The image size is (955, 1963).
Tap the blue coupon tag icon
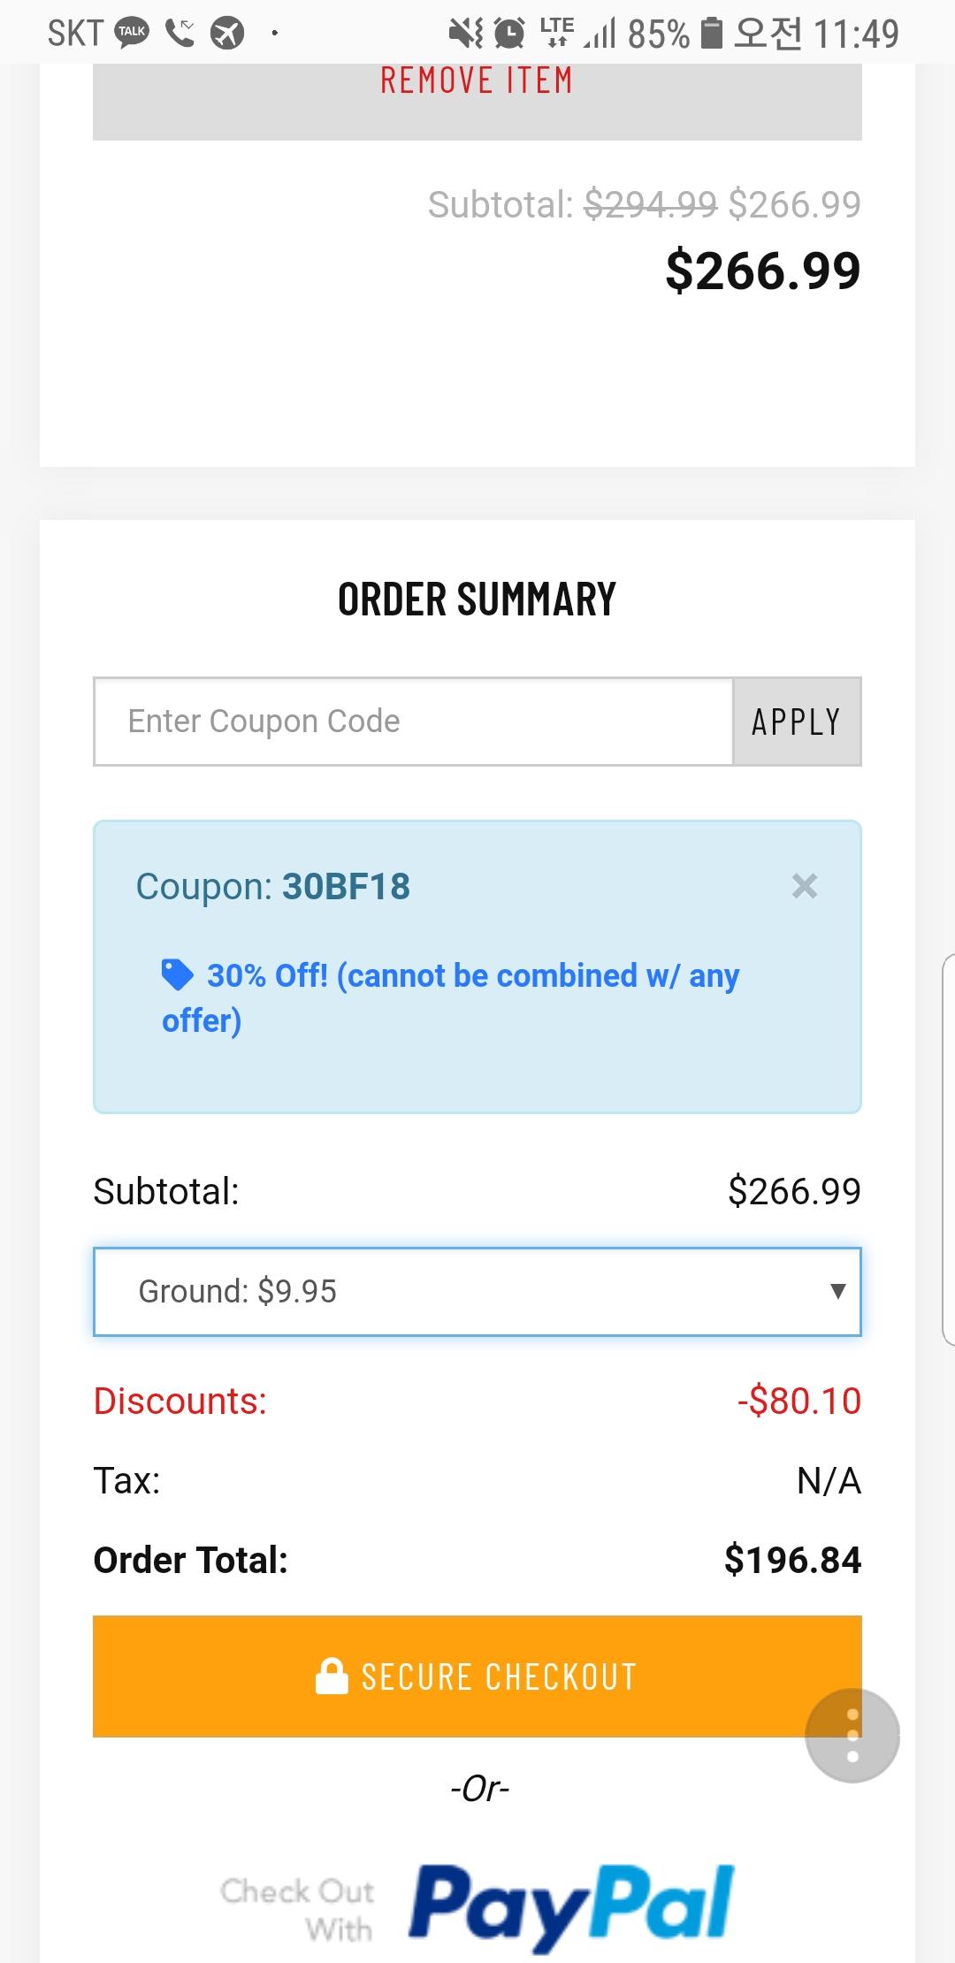[177, 974]
